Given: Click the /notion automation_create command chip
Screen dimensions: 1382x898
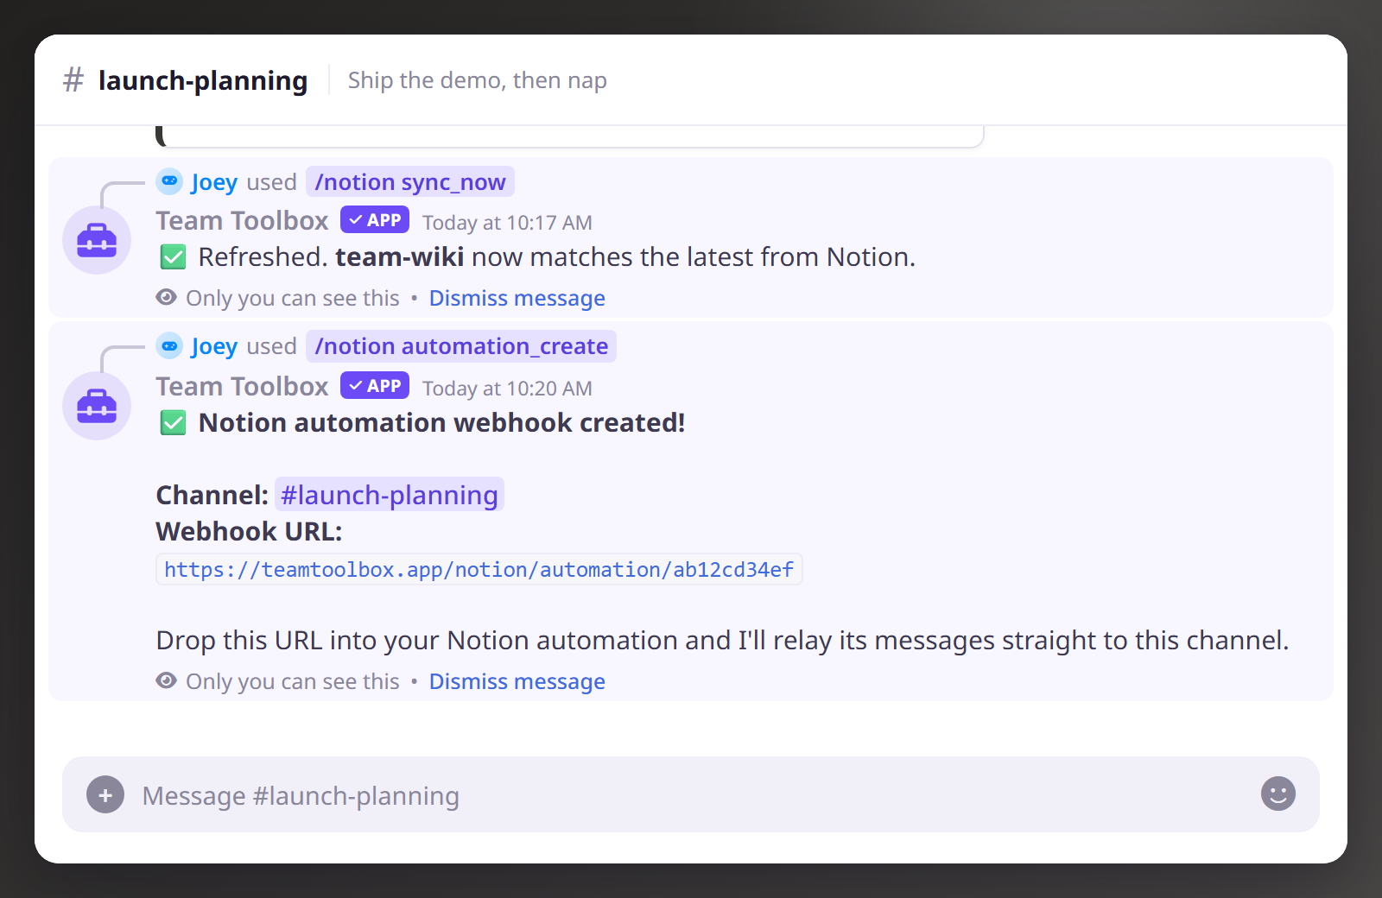Looking at the screenshot, I should [461, 346].
